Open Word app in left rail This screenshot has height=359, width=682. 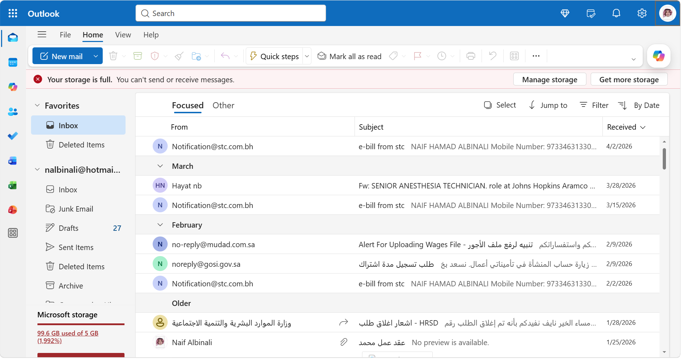coord(13,161)
